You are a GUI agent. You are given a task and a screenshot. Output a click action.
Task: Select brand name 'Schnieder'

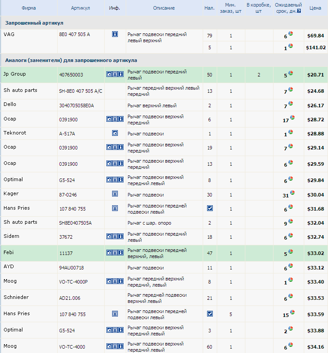[16, 297]
